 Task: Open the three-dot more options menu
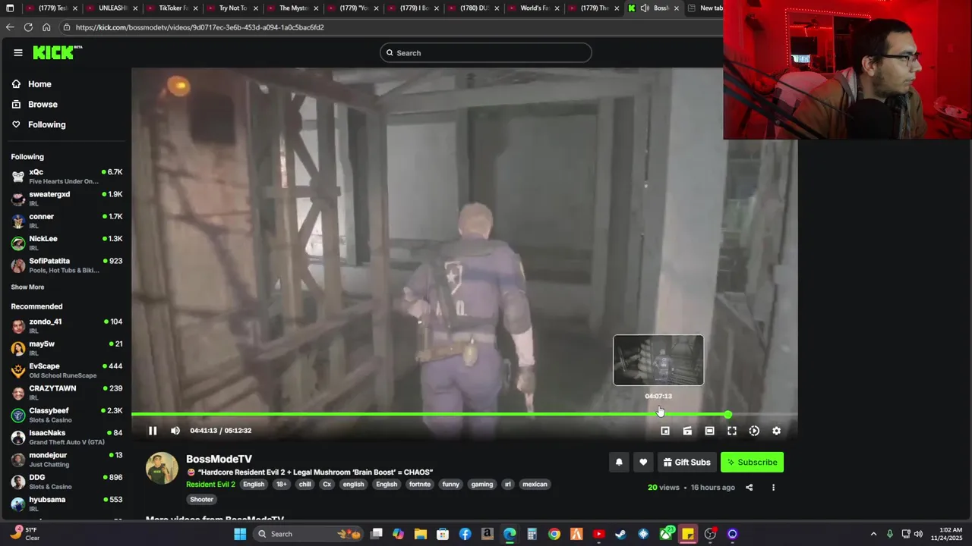(773, 487)
